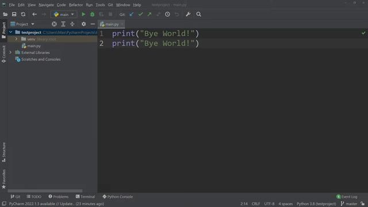Open the main run configuration dropdown
The height and width of the screenshot is (207, 368).
coord(64,14)
